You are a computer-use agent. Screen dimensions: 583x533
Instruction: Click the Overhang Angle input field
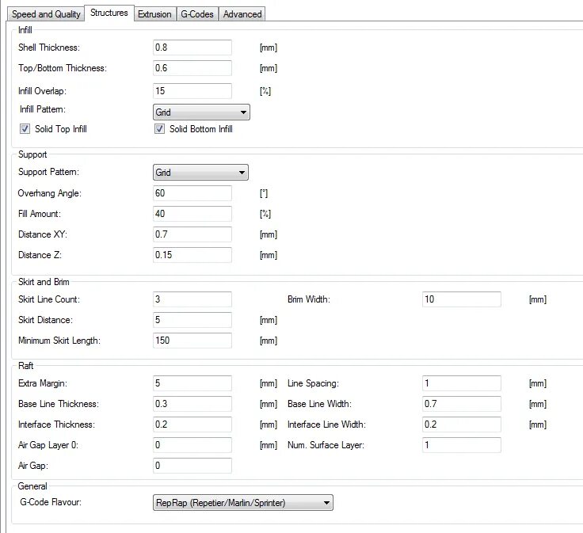192,193
